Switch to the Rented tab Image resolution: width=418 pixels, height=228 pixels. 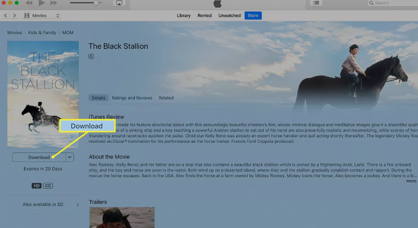click(x=204, y=16)
